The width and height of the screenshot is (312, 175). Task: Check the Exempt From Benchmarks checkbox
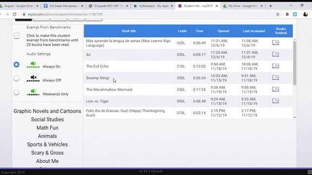17,35
